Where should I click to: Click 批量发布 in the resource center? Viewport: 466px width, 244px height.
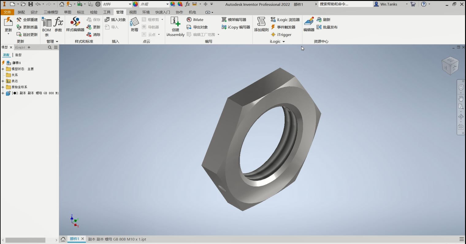pyautogui.click(x=329, y=27)
